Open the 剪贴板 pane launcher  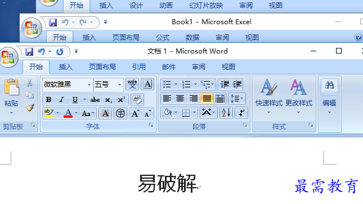tap(33, 125)
